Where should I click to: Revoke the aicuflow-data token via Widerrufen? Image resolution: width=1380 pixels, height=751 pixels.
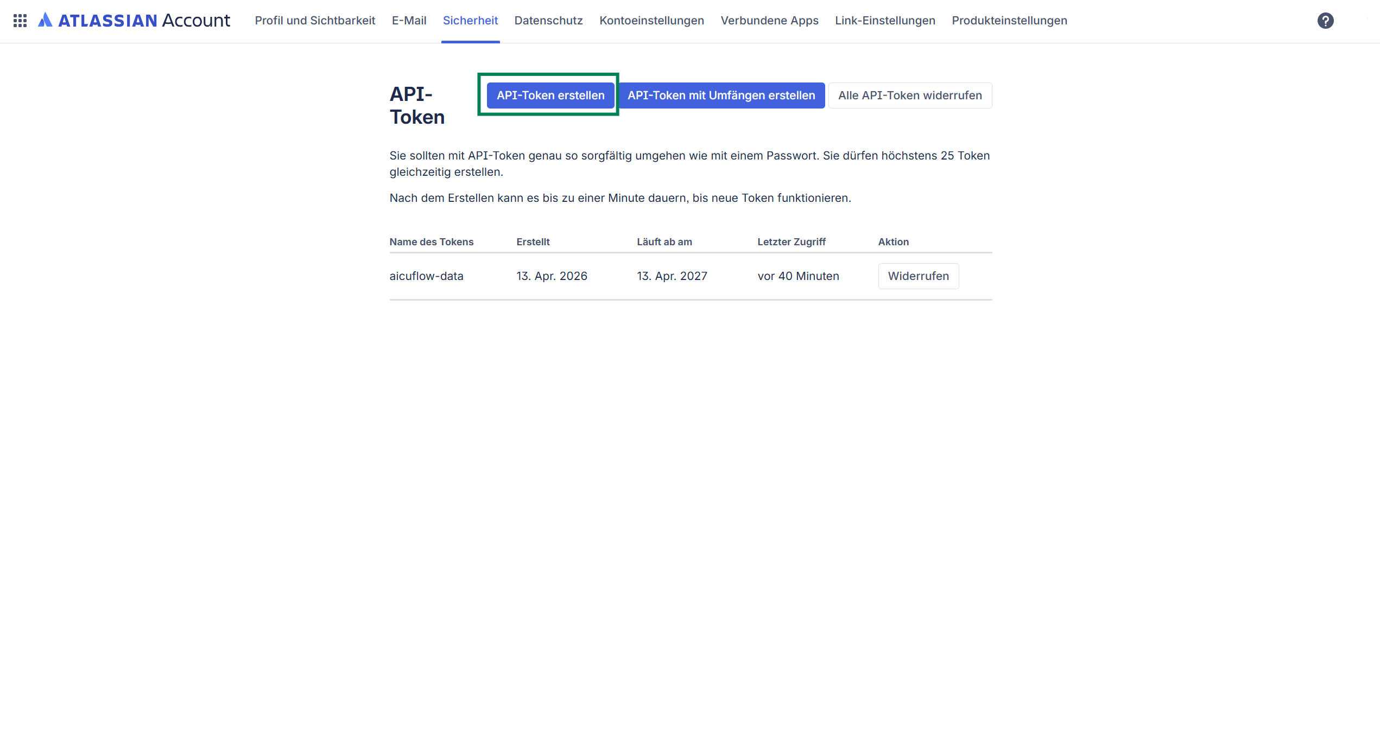918,276
